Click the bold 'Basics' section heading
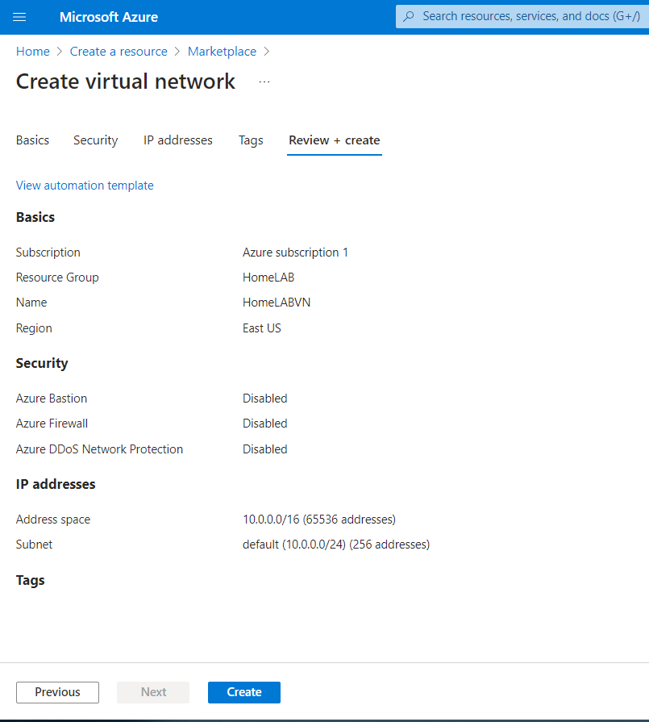 [x=35, y=217]
